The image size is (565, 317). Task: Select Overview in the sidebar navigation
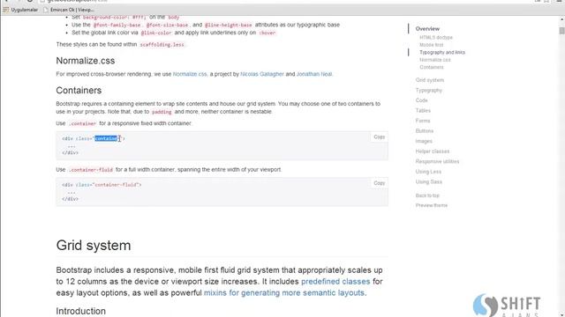tap(427, 29)
